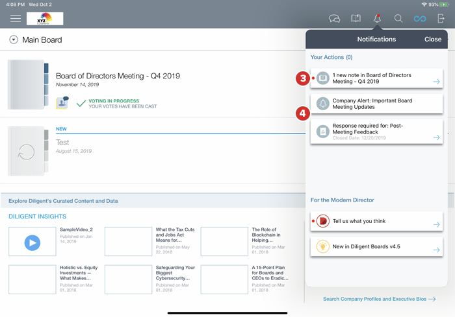Viewport: 455px width, 317px height.
Task: Open What the Tax Cuts and Jobs Act article
Action: click(x=175, y=235)
